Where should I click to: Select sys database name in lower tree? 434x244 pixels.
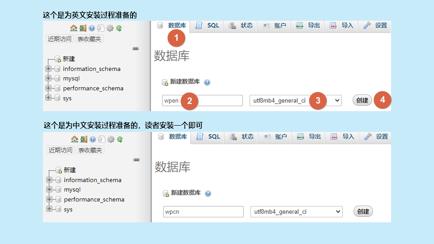coord(68,210)
